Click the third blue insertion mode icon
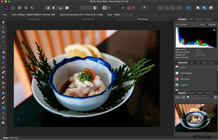This screenshot has height=140, width=218. click(x=211, y=8)
